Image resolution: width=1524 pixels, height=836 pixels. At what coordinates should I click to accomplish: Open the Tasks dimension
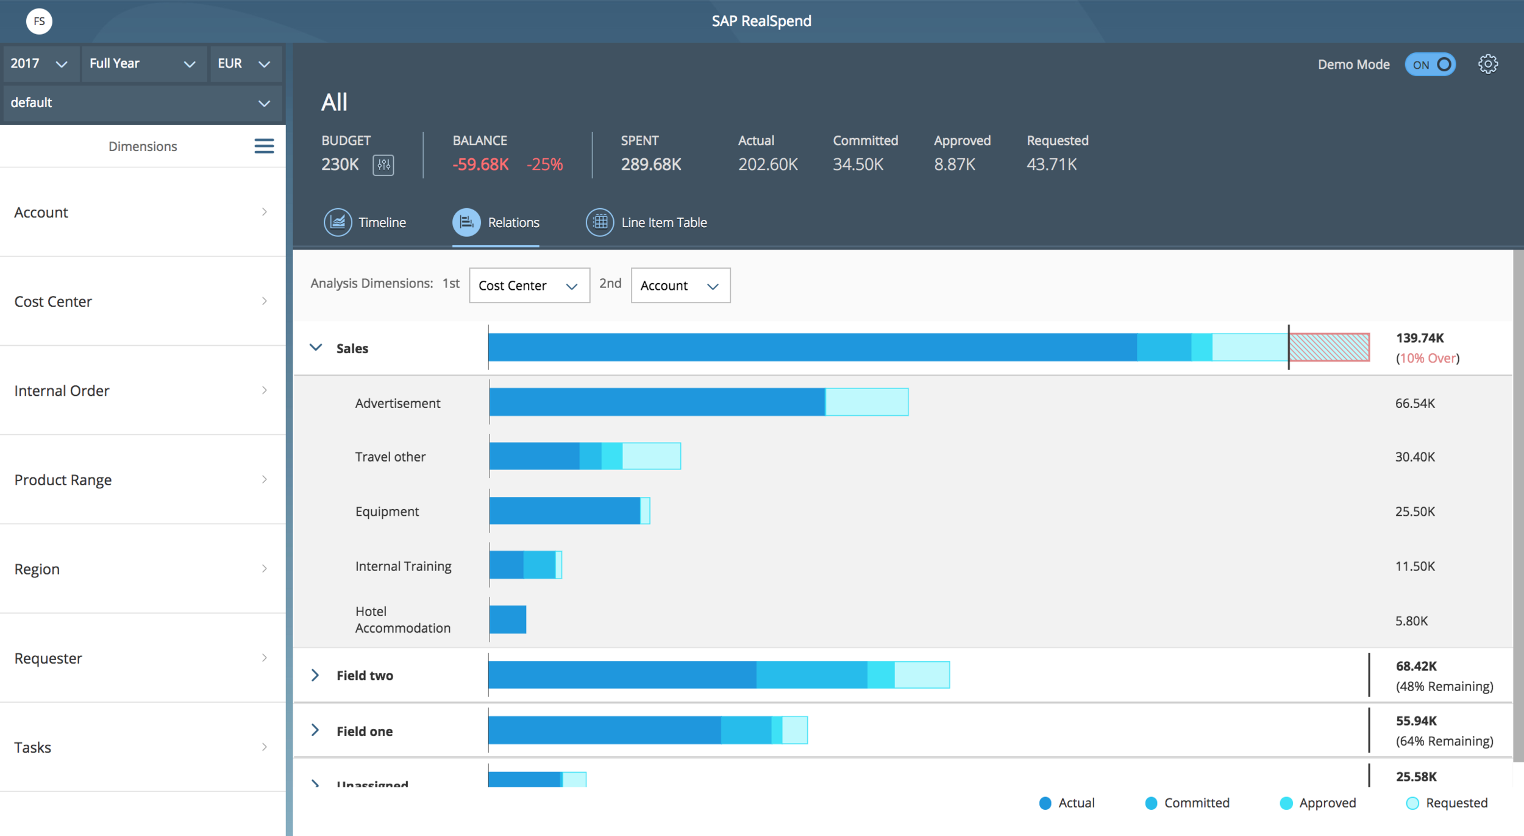[143, 747]
